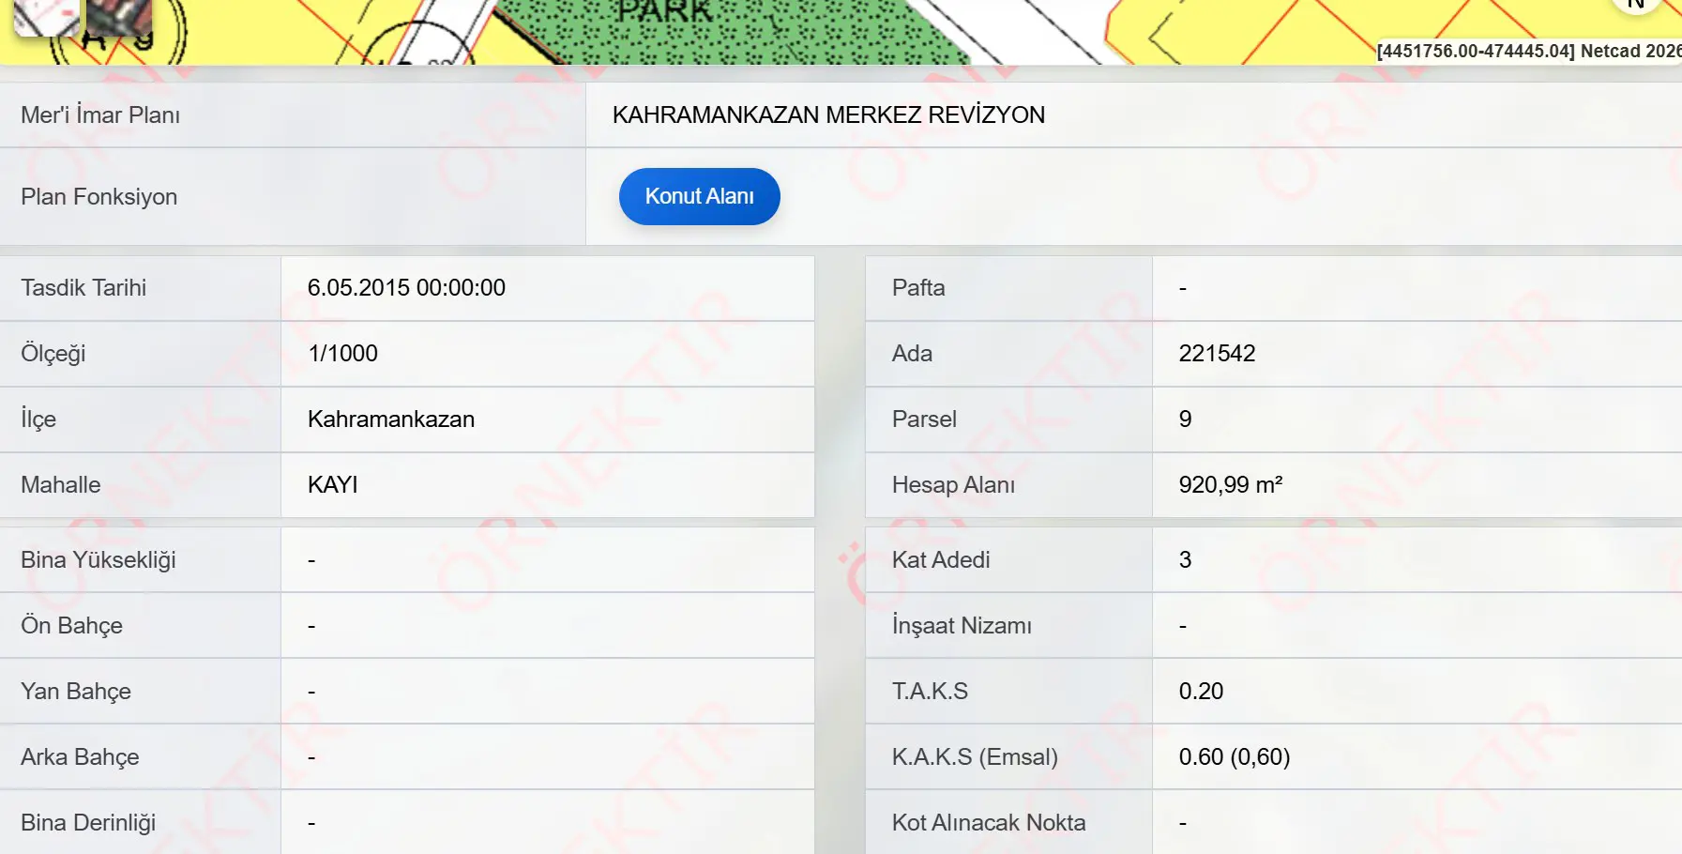Click the İnşaat Nizamı label
This screenshot has height=854, width=1682.
pyautogui.click(x=962, y=625)
